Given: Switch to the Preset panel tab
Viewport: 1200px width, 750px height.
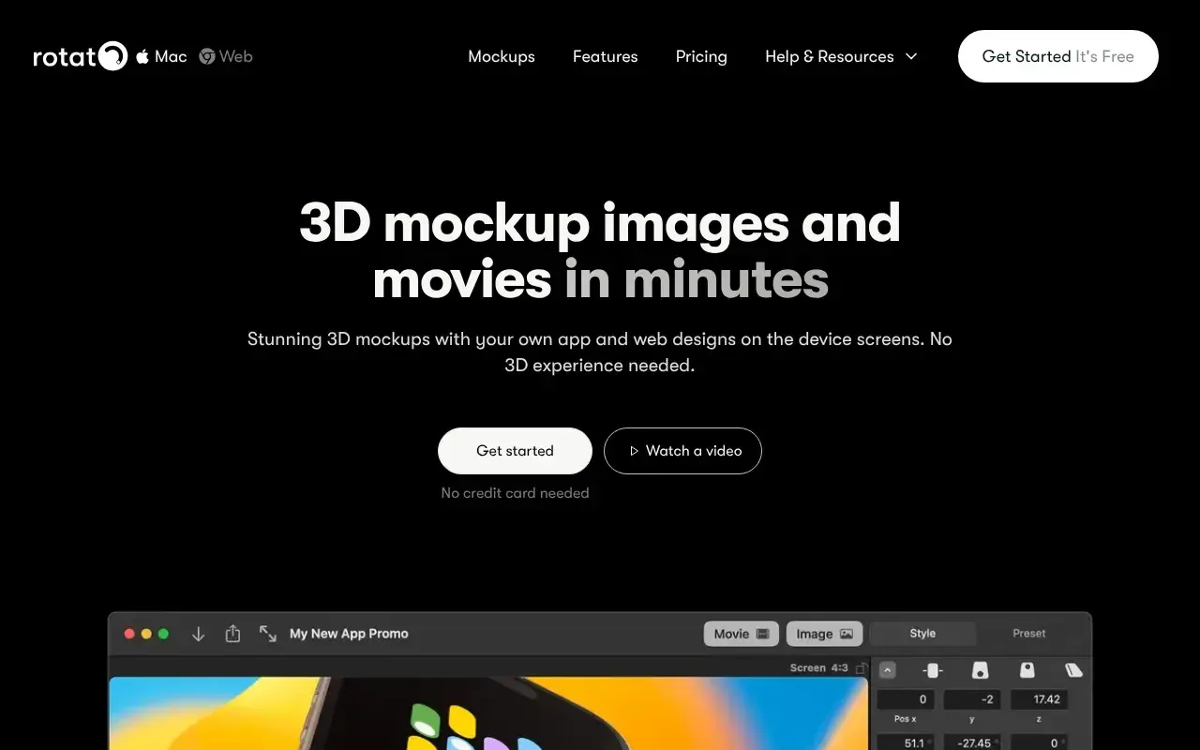Looking at the screenshot, I should point(1028,634).
